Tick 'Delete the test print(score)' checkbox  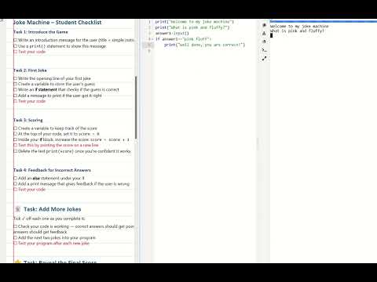tap(15, 151)
